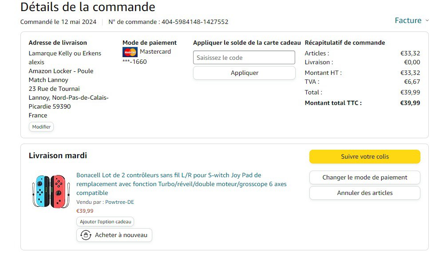Viewport: 443px width, 257px height.
Task: Focus the gift card code field
Action: point(244,58)
